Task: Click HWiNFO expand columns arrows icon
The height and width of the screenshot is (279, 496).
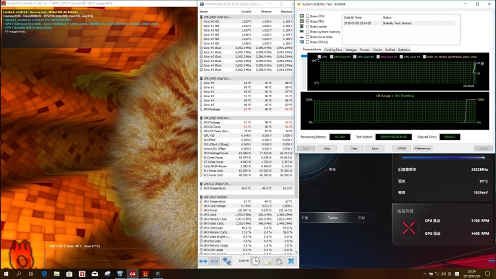Action: (204, 262)
